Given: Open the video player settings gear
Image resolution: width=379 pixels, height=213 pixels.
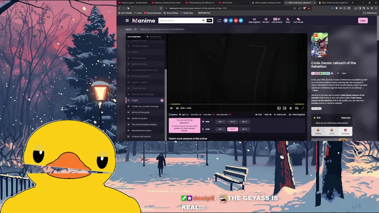Looking at the screenshot, I should click(290, 108).
